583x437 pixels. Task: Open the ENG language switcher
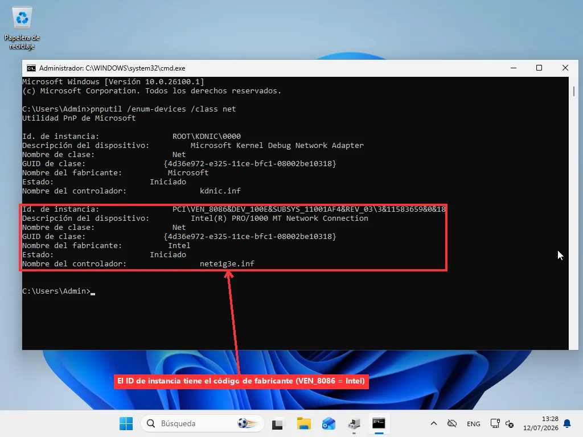click(473, 423)
